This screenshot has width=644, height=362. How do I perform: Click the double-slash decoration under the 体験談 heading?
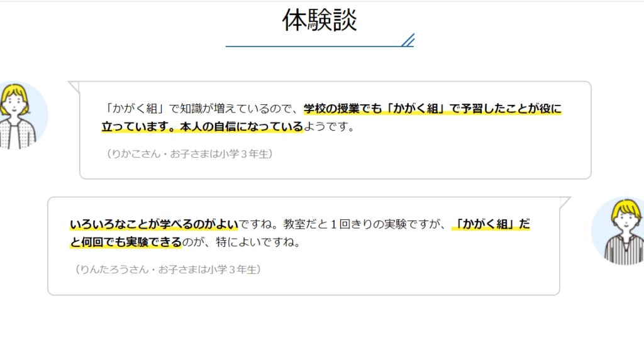click(408, 40)
